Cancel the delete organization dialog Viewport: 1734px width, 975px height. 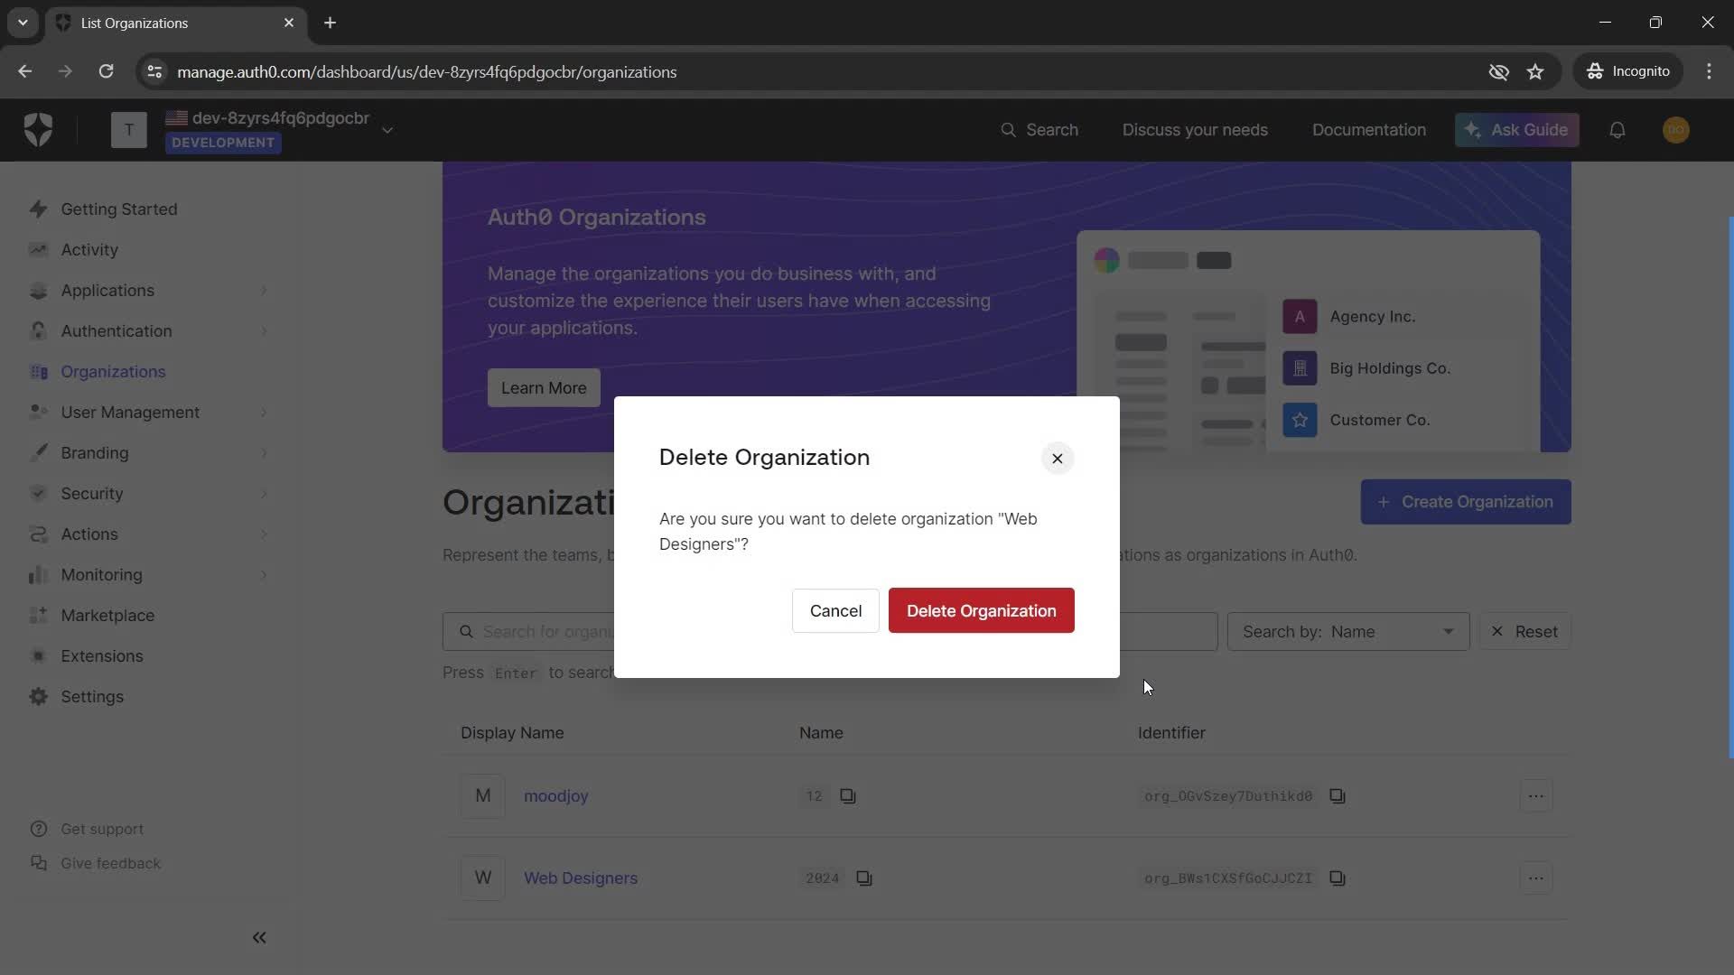[x=835, y=610]
